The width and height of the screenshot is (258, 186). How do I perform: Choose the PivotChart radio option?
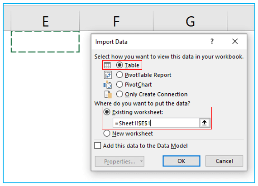point(119,85)
